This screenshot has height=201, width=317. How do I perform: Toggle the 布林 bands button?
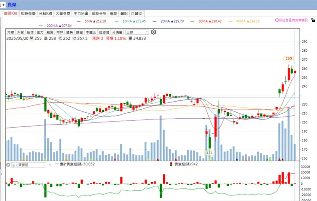coord(60,32)
